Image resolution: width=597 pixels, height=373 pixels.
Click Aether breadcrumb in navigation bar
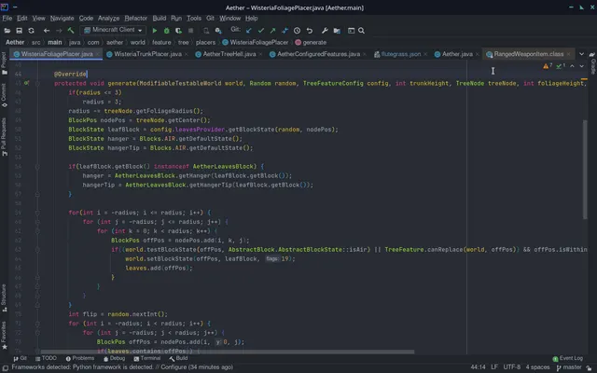[x=15, y=42]
